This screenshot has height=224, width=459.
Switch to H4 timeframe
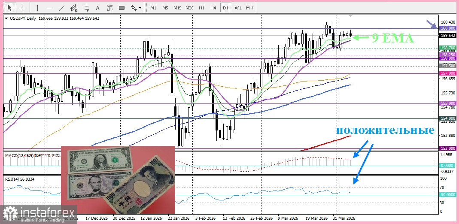213,8
